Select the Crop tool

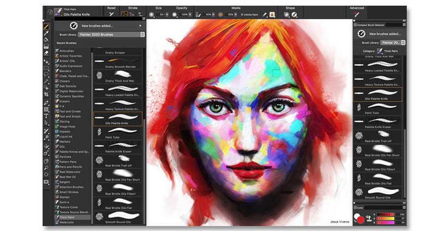click(47, 94)
